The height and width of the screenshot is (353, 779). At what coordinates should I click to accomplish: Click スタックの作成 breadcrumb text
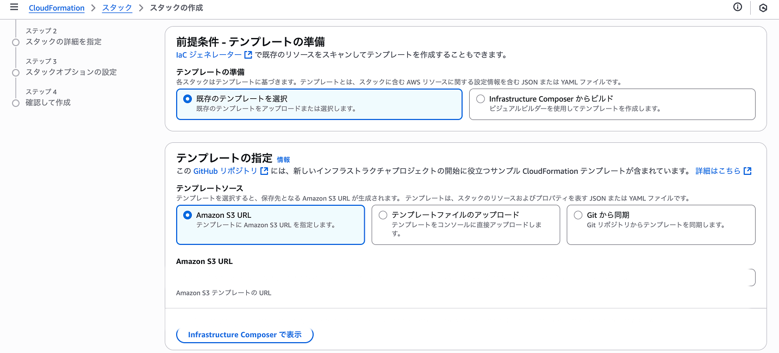coord(176,8)
